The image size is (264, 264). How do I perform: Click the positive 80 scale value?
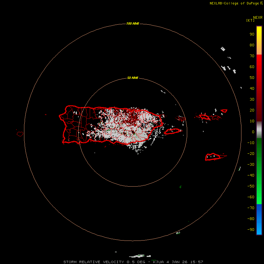click(252, 45)
